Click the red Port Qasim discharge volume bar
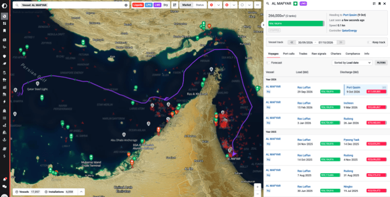The image size is (390, 197). (x=377, y=92)
